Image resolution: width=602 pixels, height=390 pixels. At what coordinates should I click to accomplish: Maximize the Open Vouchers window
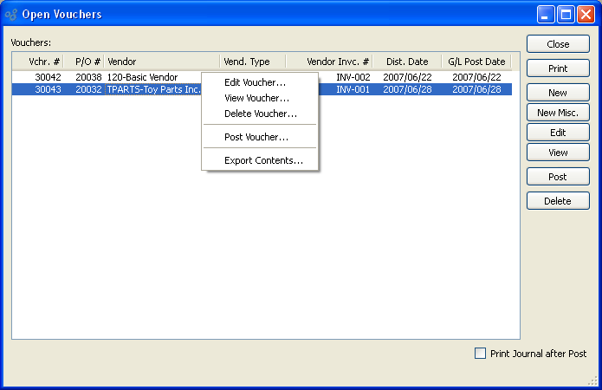pos(566,15)
